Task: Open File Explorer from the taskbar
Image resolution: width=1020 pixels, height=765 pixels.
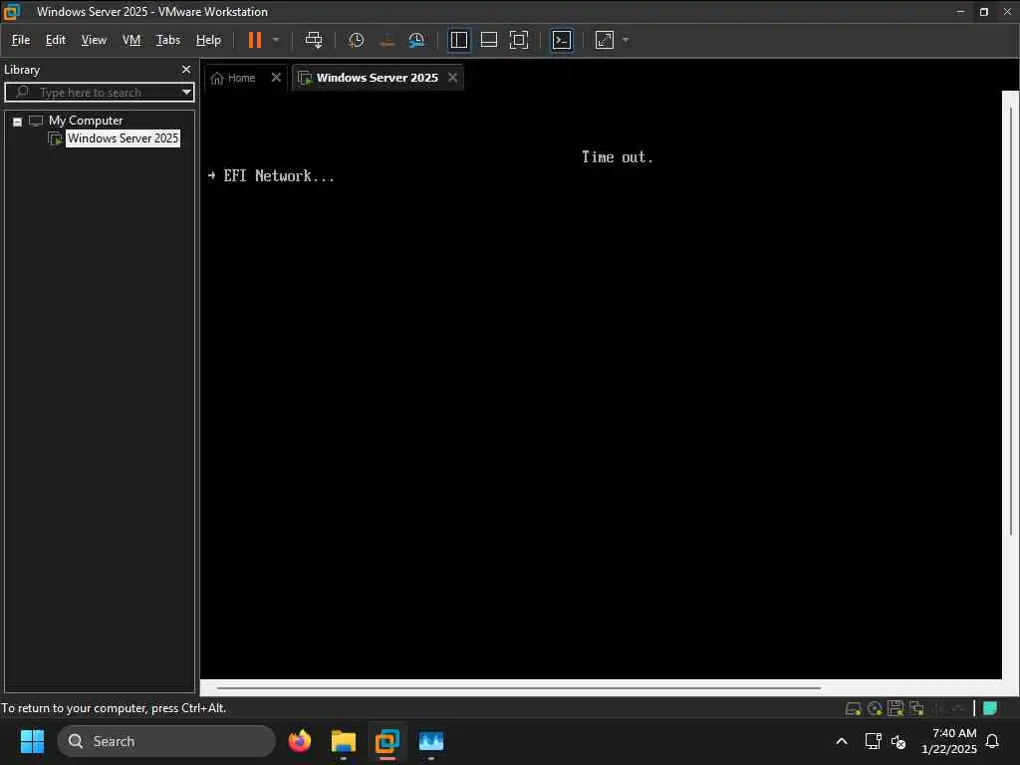Action: 344,741
